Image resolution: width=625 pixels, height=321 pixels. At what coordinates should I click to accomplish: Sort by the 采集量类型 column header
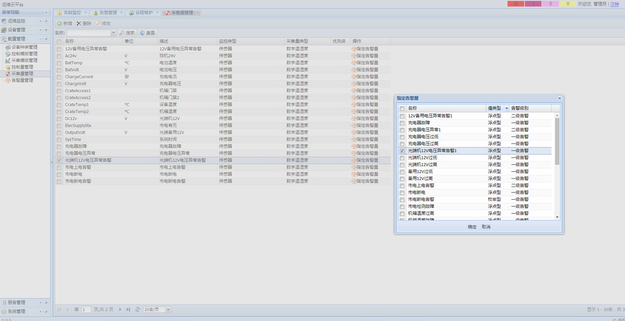tap(307, 41)
